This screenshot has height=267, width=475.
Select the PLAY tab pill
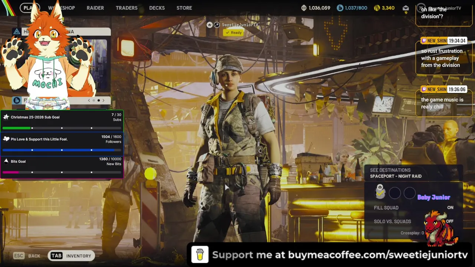[x=30, y=8]
